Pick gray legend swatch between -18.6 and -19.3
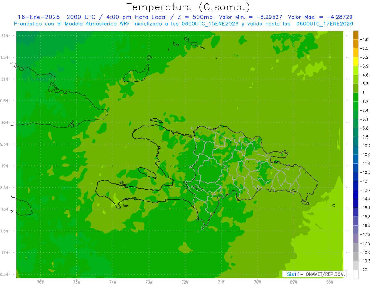 point(356,256)
